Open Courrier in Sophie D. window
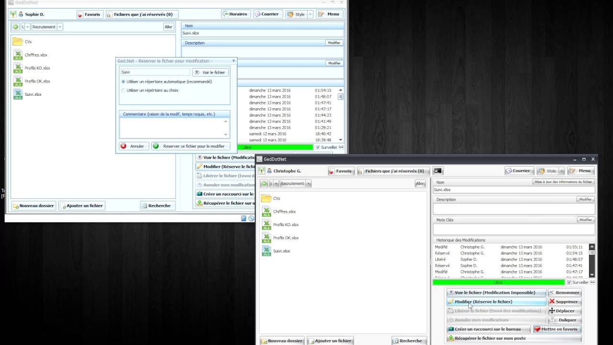 [267, 14]
